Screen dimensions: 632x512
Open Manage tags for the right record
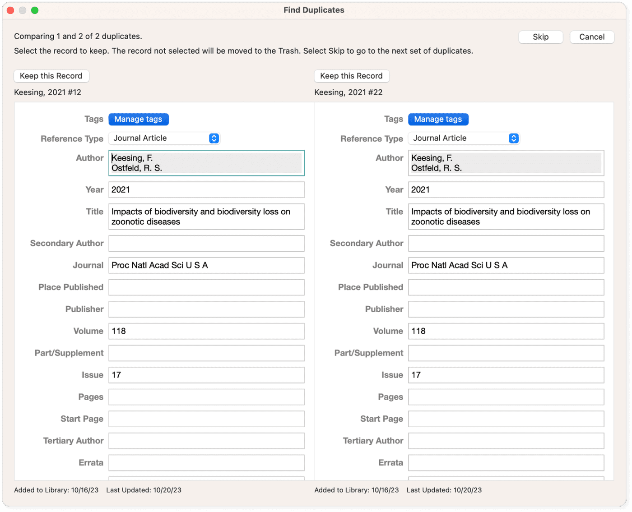[x=438, y=119]
